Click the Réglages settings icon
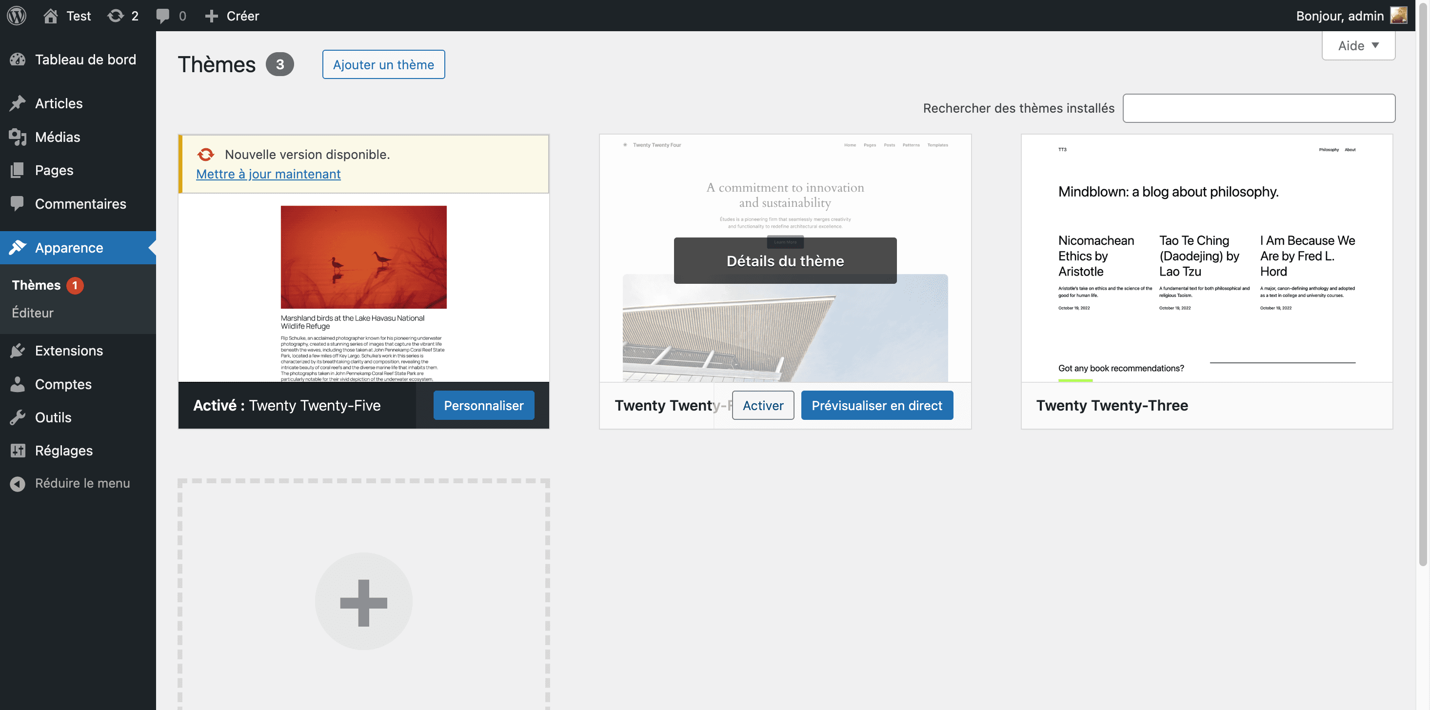Viewport: 1430px width, 710px height. (x=18, y=451)
